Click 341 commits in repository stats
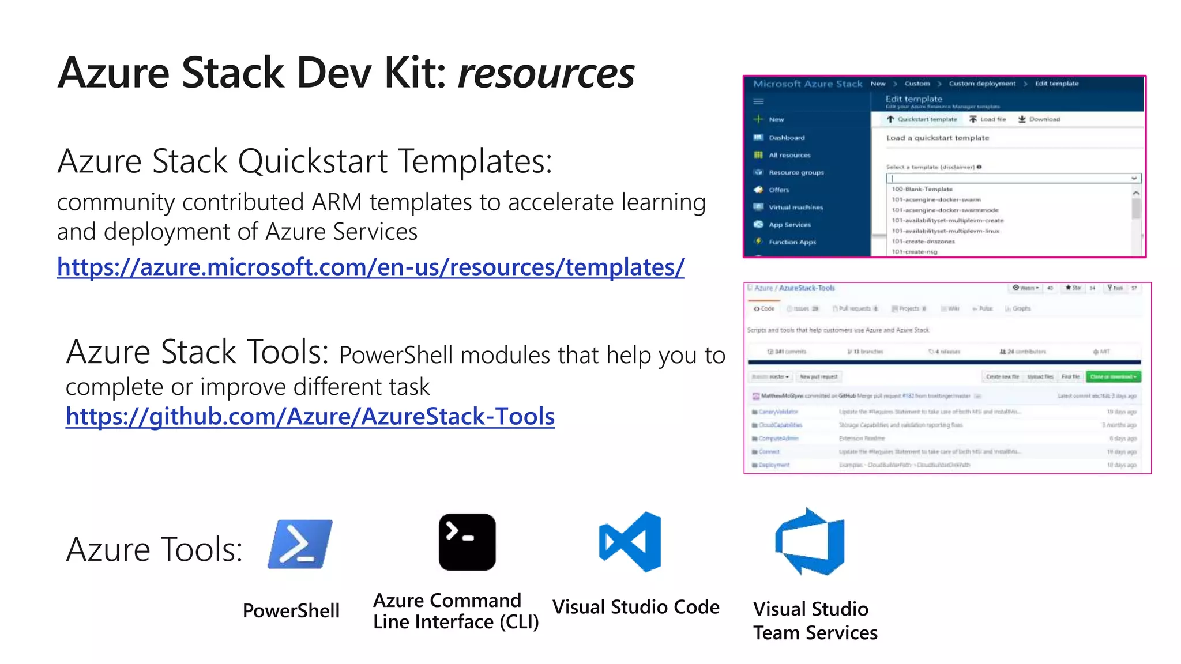This screenshot has height=664, width=1181. point(787,352)
